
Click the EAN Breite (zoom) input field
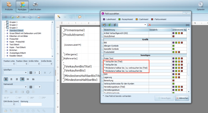(x=9, y=104)
